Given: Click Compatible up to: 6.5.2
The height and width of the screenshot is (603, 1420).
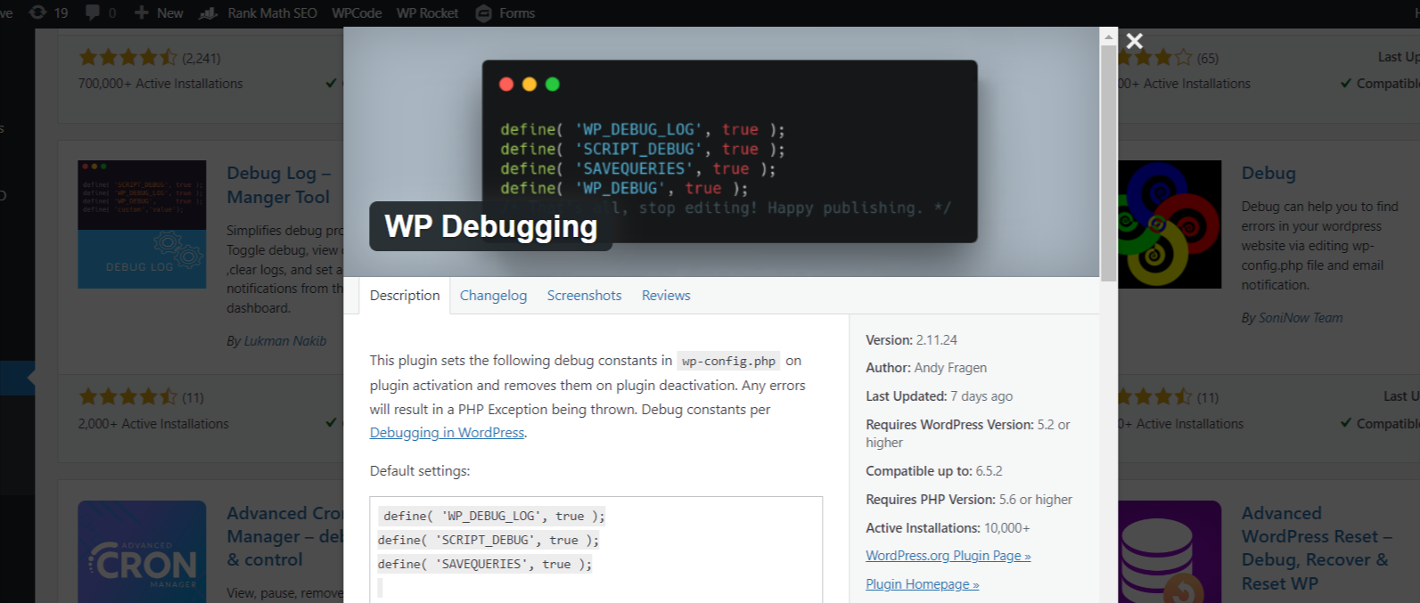Looking at the screenshot, I should click(x=934, y=470).
